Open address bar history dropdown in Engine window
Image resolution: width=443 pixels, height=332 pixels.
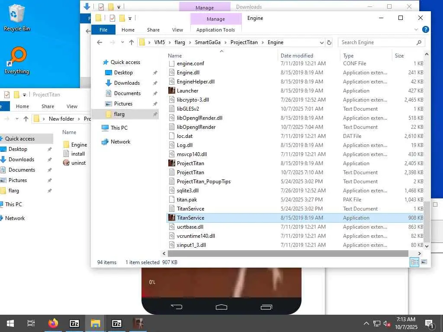(321, 42)
